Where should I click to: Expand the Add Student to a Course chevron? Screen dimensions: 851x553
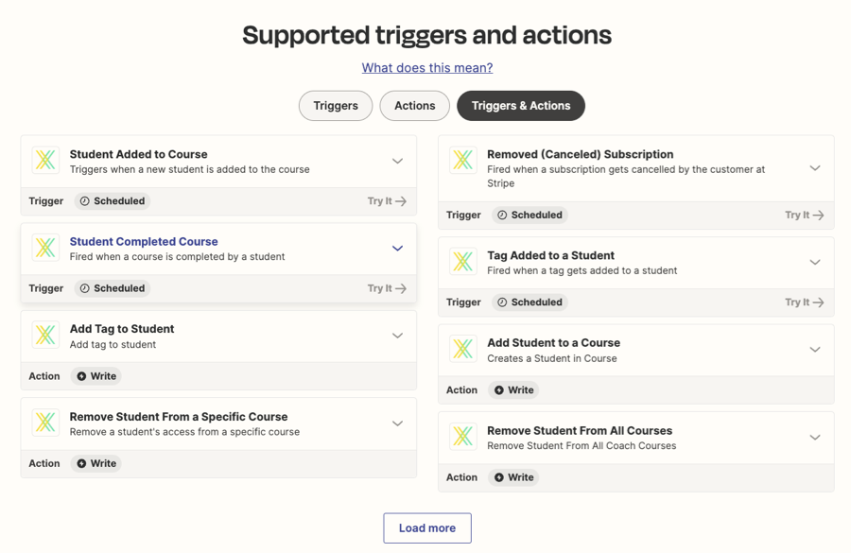tap(815, 350)
